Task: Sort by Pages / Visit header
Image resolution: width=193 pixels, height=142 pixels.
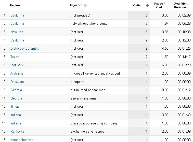Action: point(159,5)
